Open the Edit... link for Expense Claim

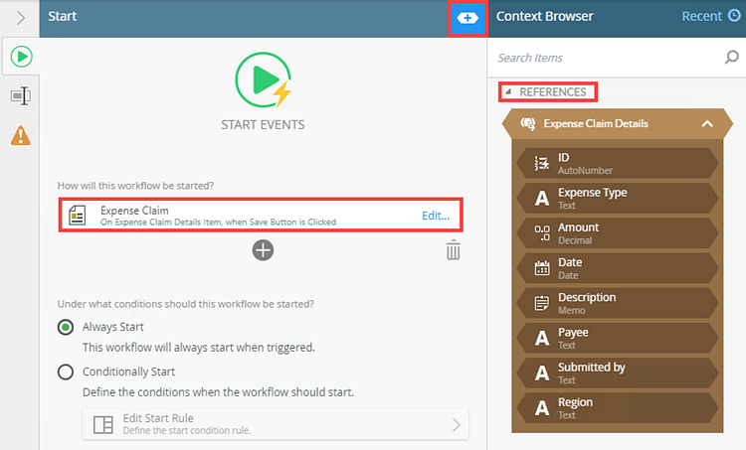click(x=436, y=216)
